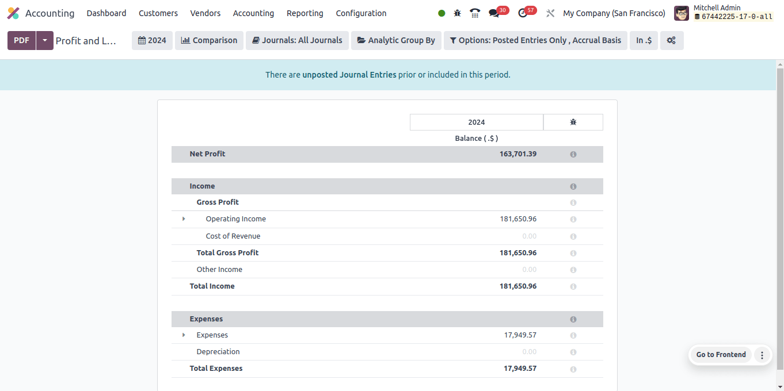Open the debug bug icon in top bar
This screenshot has width=784, height=391.
(458, 13)
